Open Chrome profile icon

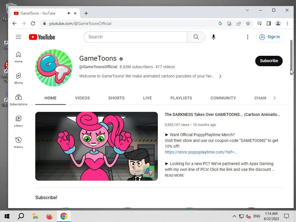click(278, 23)
